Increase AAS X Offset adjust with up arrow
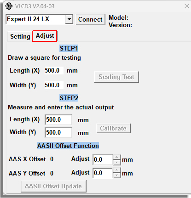Image resolution: width=191 pixels, height=198 pixels. (117, 157)
